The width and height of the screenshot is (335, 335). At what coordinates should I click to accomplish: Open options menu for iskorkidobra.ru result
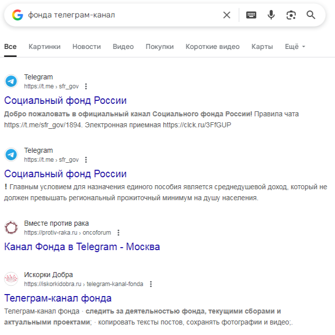151,284
